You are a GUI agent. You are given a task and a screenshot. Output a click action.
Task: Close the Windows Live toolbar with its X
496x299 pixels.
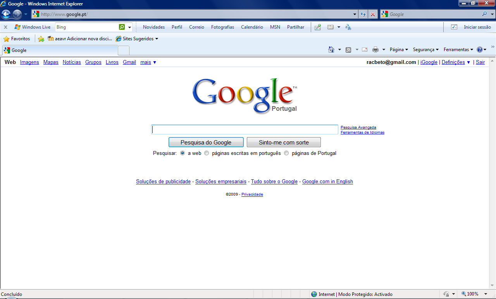point(5,27)
